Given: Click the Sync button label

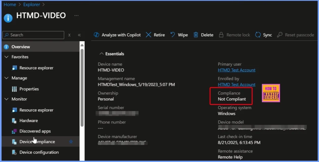Looking at the screenshot, I should pyautogui.click(x=268, y=35).
